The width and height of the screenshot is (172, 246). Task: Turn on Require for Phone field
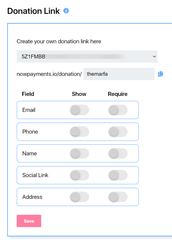coord(118,132)
